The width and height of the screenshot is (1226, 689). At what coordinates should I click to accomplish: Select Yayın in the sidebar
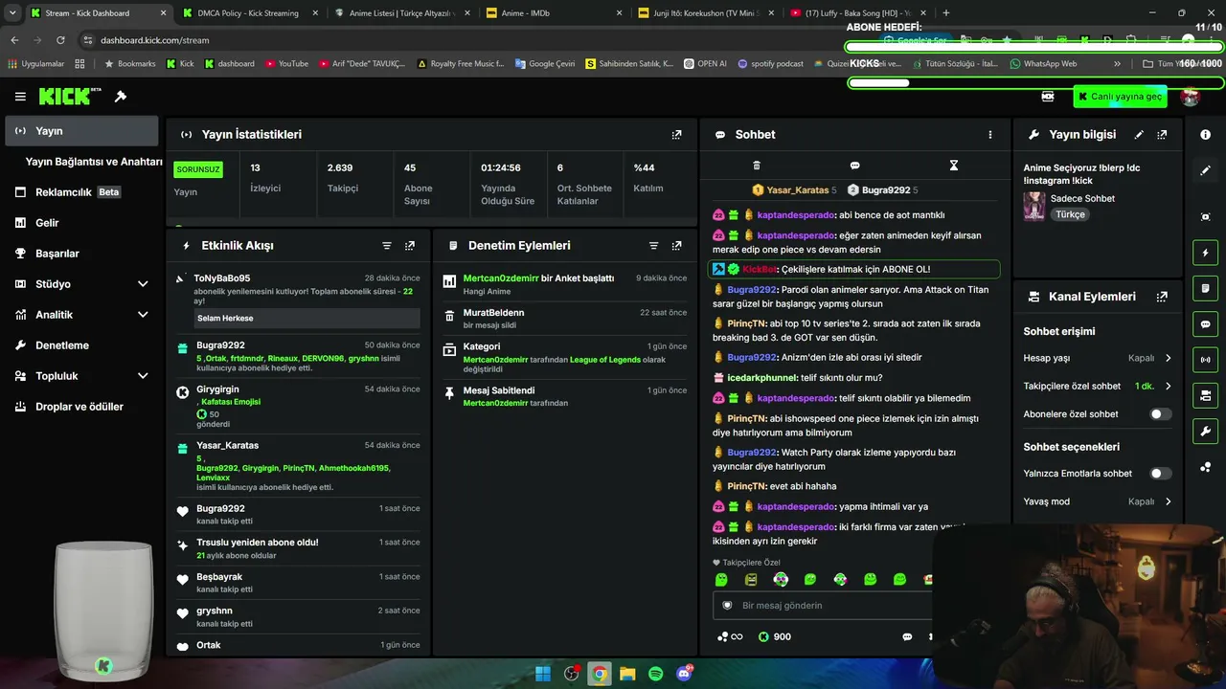click(81, 131)
